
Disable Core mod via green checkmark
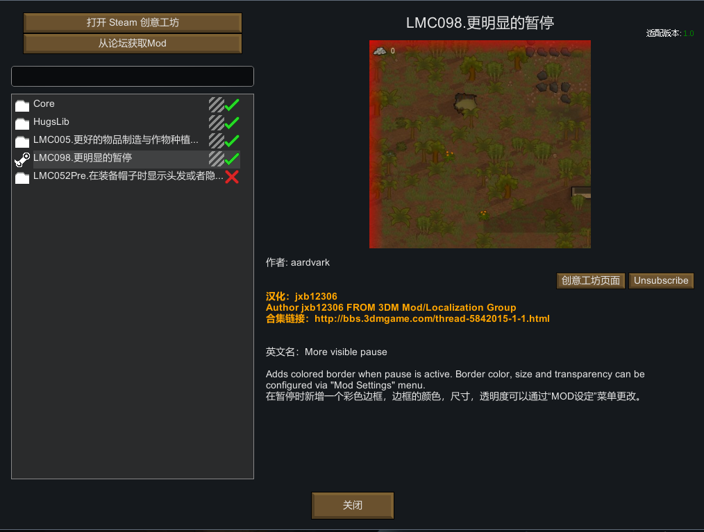coord(232,105)
